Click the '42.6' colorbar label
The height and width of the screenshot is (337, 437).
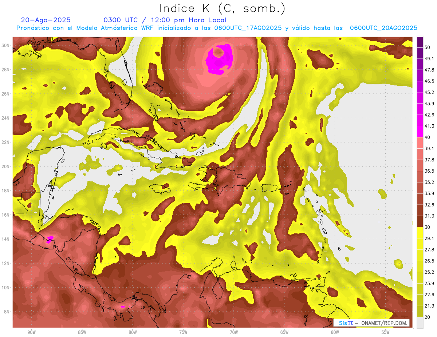429,115
